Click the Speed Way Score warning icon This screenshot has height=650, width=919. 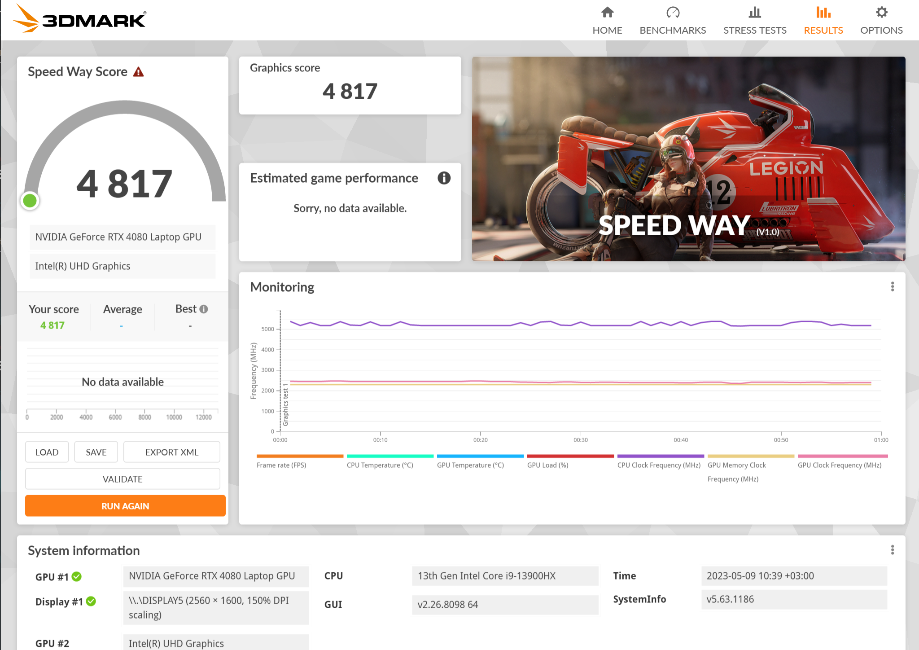(138, 72)
